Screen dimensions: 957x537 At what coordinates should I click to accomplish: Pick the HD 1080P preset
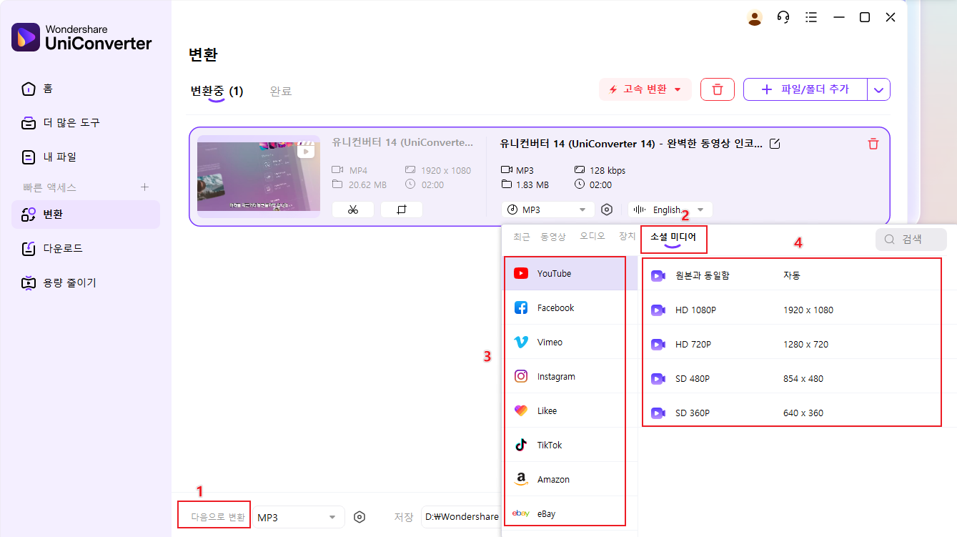[x=798, y=310]
